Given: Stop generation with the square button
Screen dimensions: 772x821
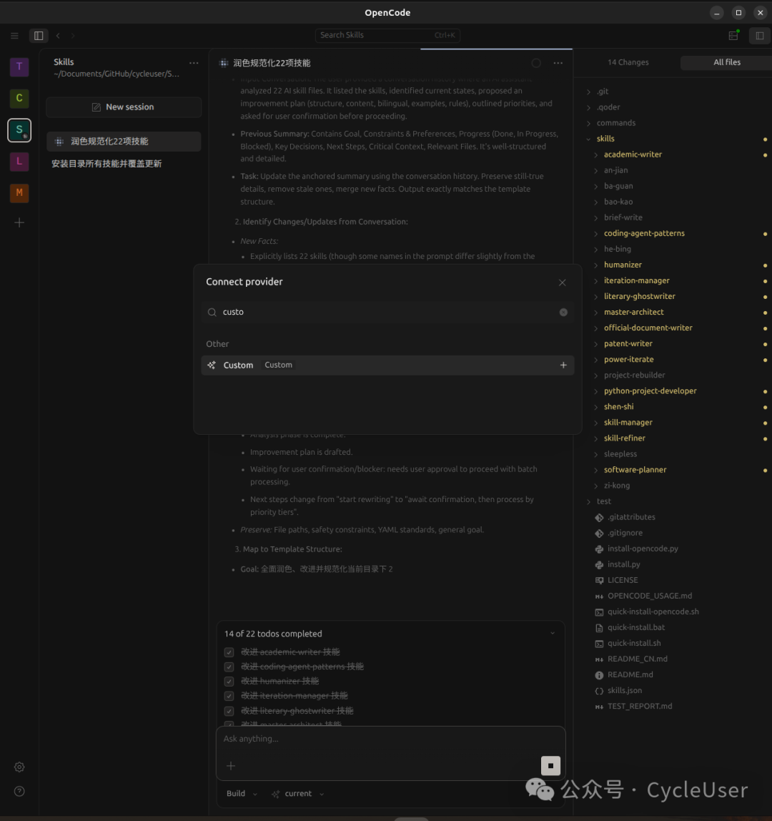Looking at the screenshot, I should (550, 765).
